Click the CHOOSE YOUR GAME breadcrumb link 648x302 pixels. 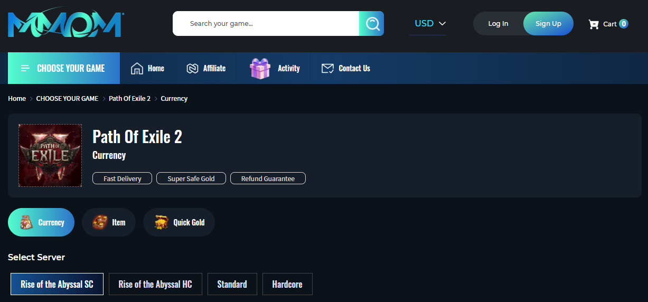coord(67,99)
